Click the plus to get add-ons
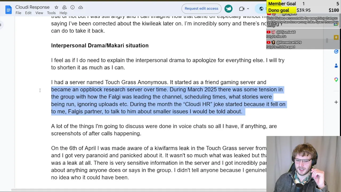 click(336, 102)
